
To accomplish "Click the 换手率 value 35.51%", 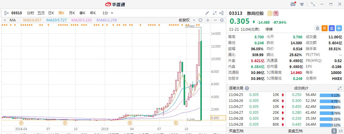I will tap(335, 49).
